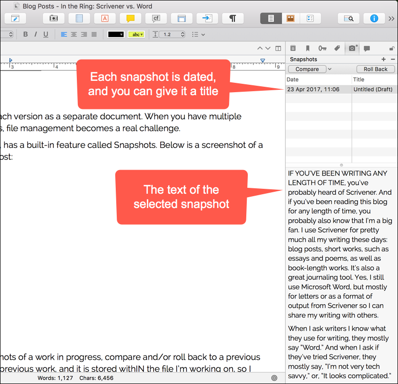The width and height of the screenshot is (398, 384).
Task: Open the Keywords key inspector tab
Action: pyautogui.click(x=322, y=48)
